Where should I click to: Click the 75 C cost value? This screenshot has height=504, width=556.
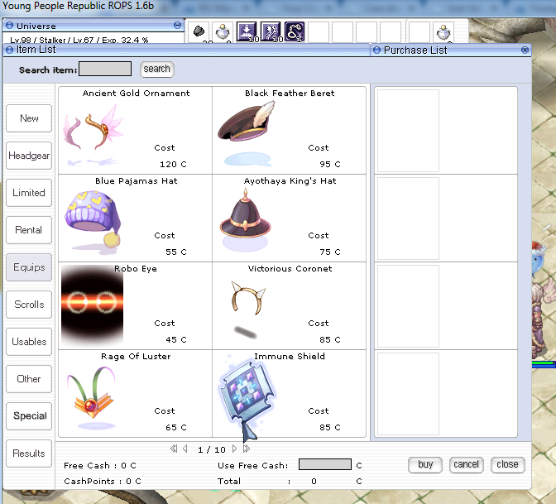click(330, 252)
